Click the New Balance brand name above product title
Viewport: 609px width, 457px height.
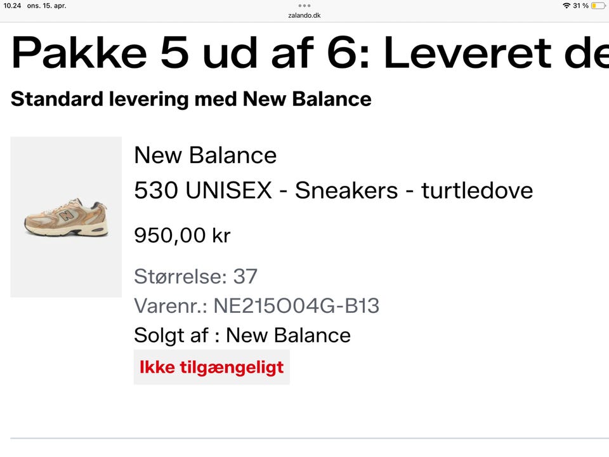coord(206,156)
